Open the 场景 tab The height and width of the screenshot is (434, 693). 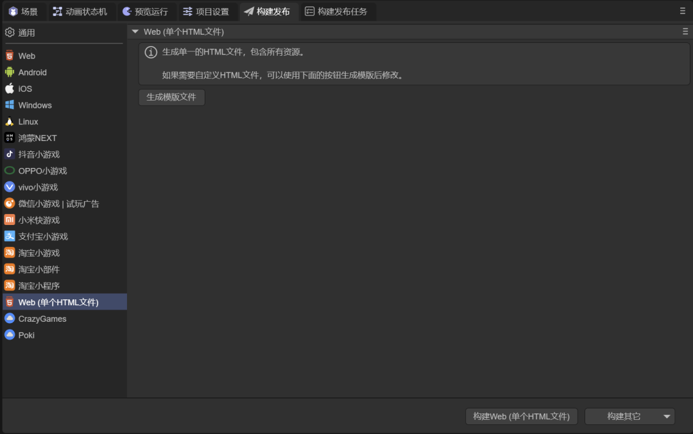pyautogui.click(x=24, y=12)
